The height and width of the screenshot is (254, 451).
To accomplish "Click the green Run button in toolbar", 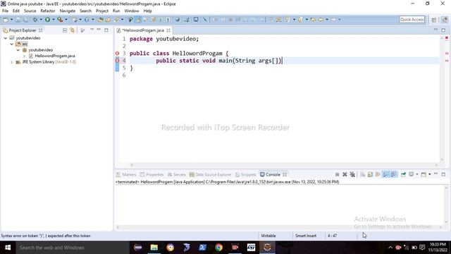I will [x=47, y=20].
